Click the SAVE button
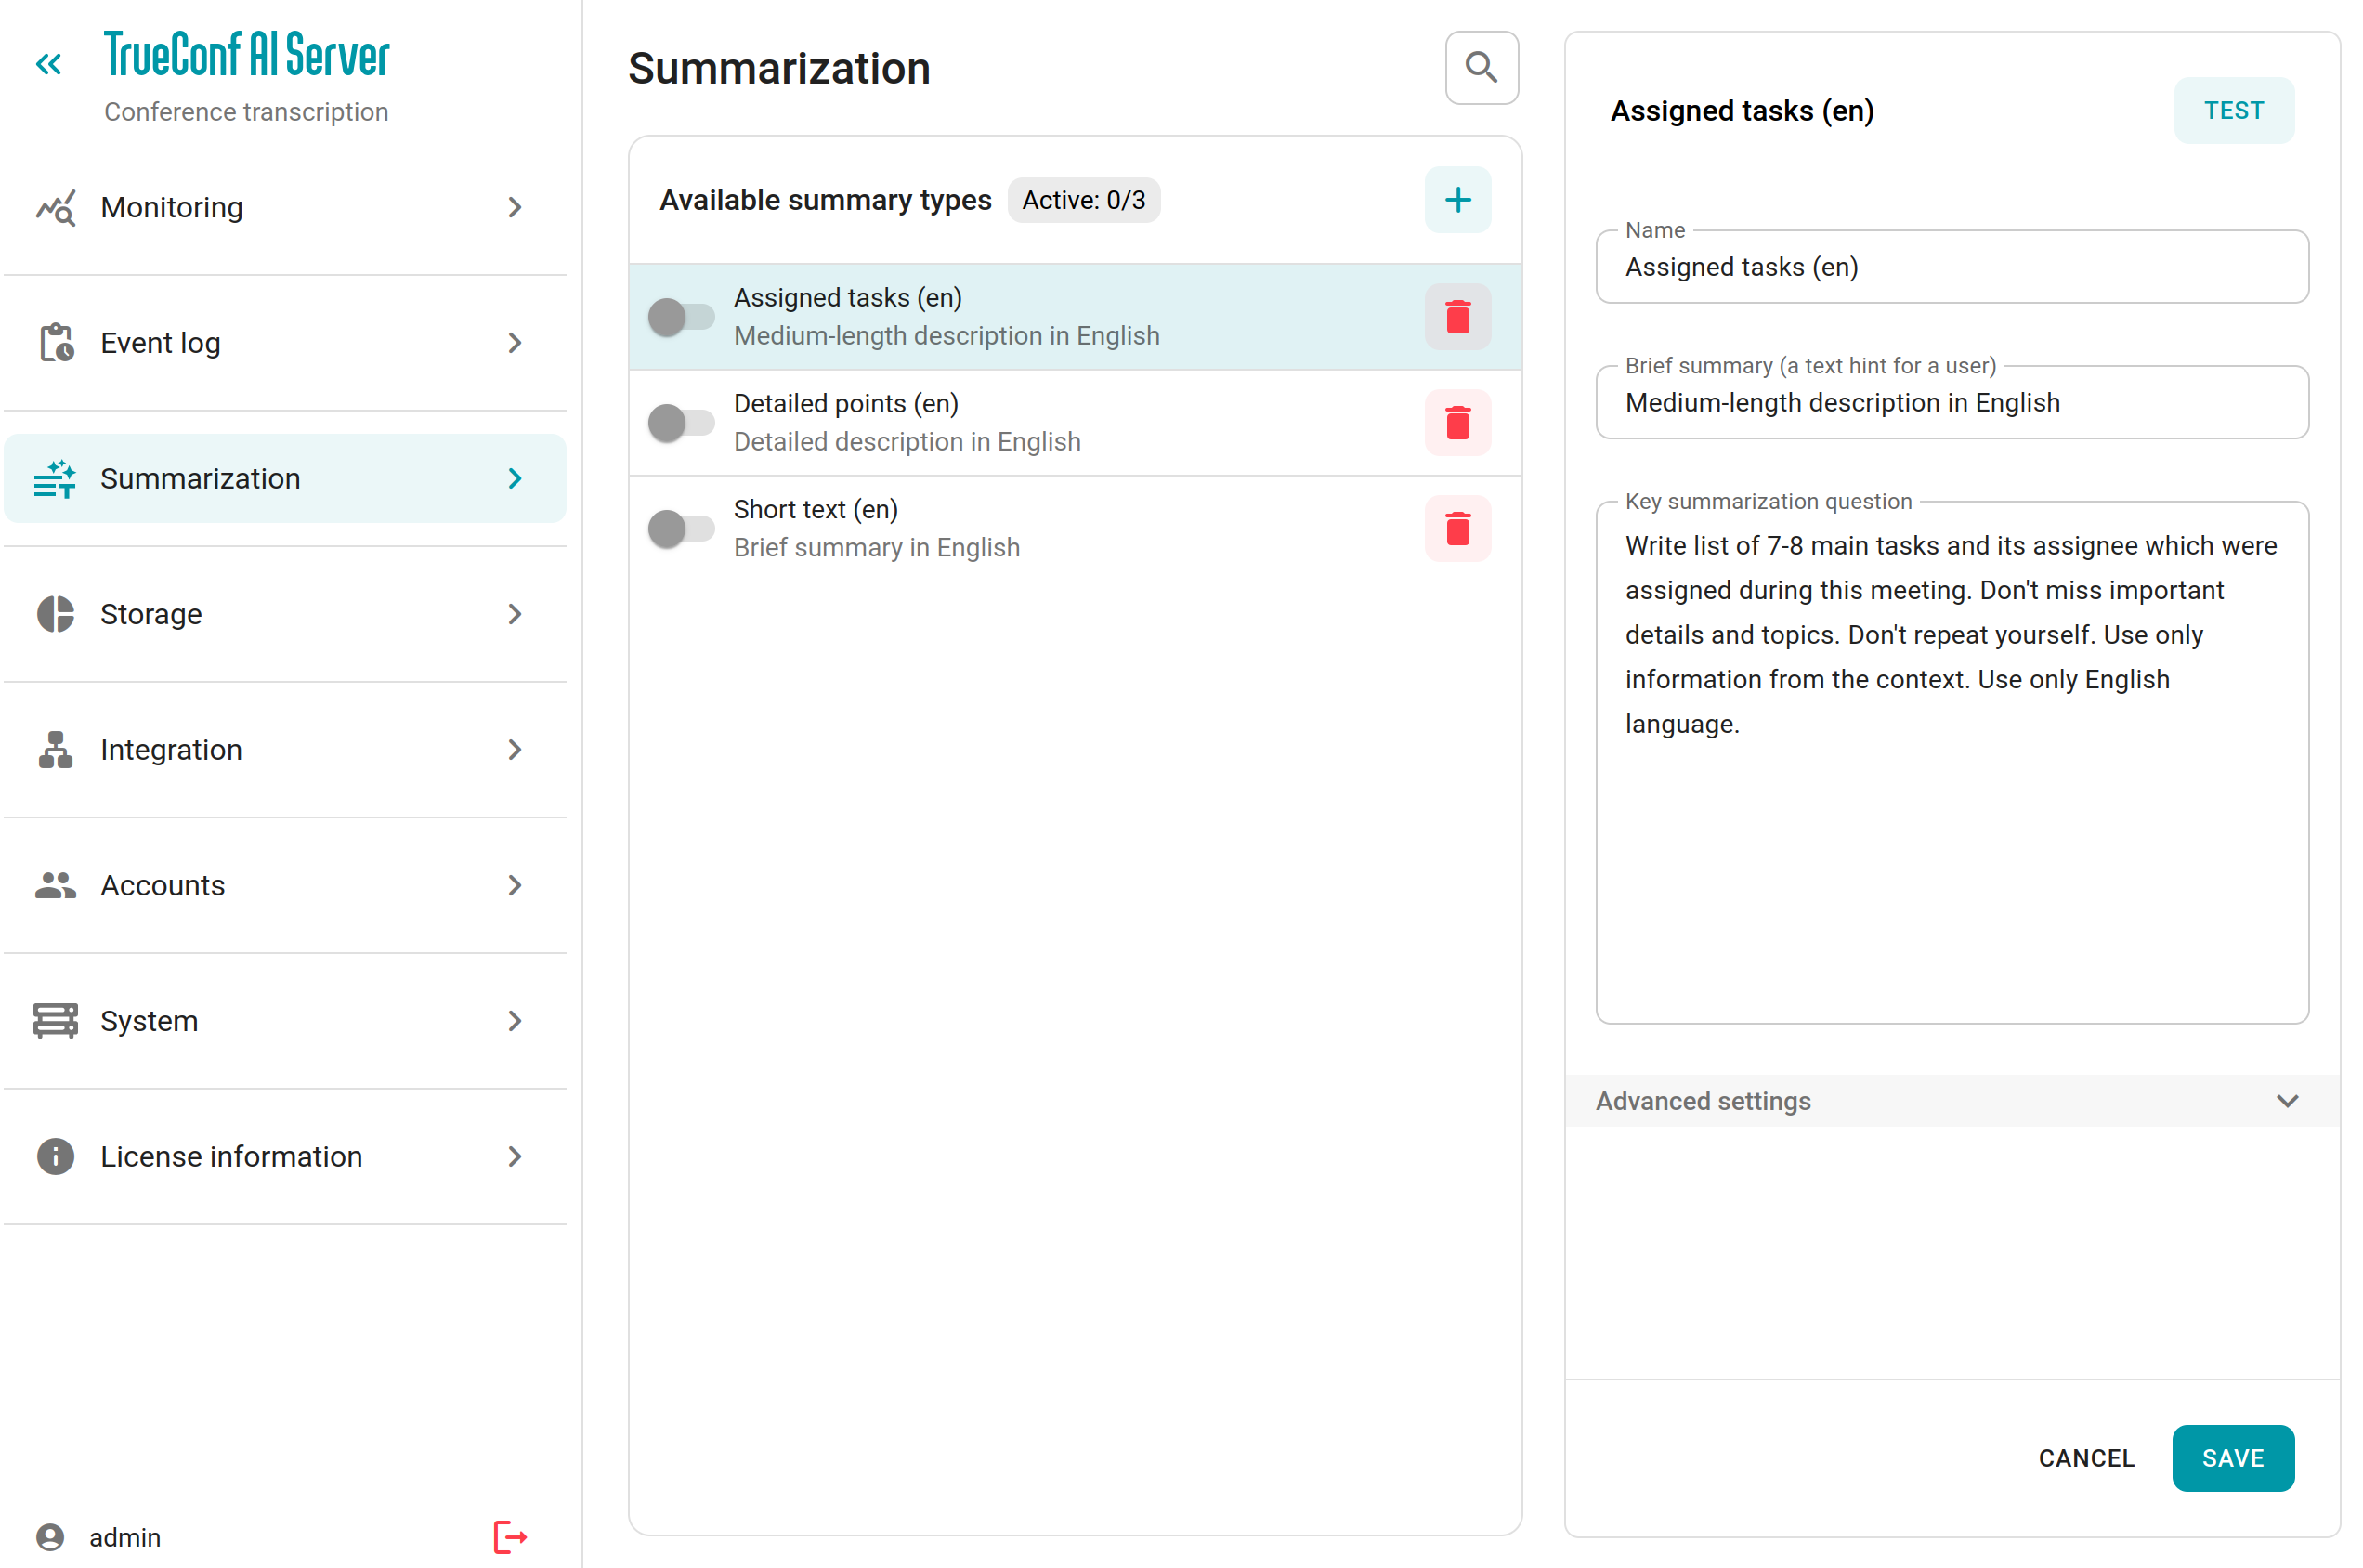Screen dimensions: 2363x1568 [x=2231, y=1458]
